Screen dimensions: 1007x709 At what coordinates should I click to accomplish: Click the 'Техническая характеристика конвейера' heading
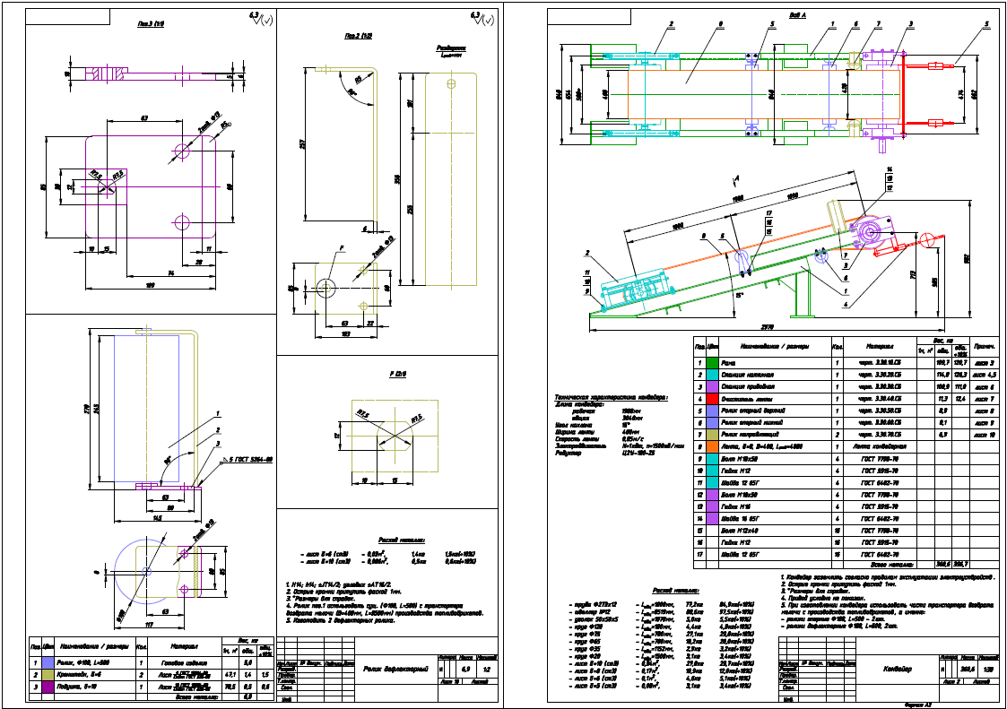click(611, 398)
